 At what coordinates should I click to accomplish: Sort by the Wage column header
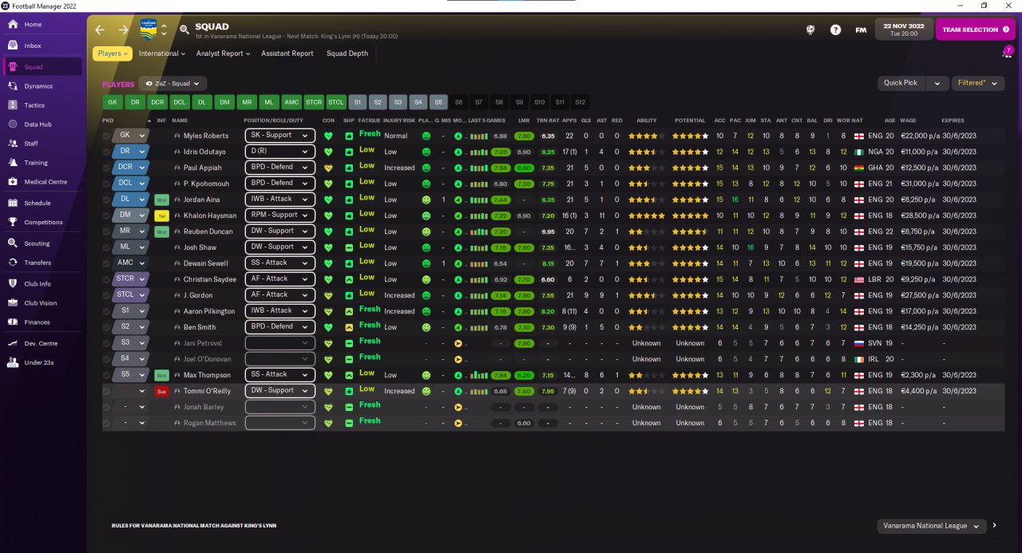point(908,120)
